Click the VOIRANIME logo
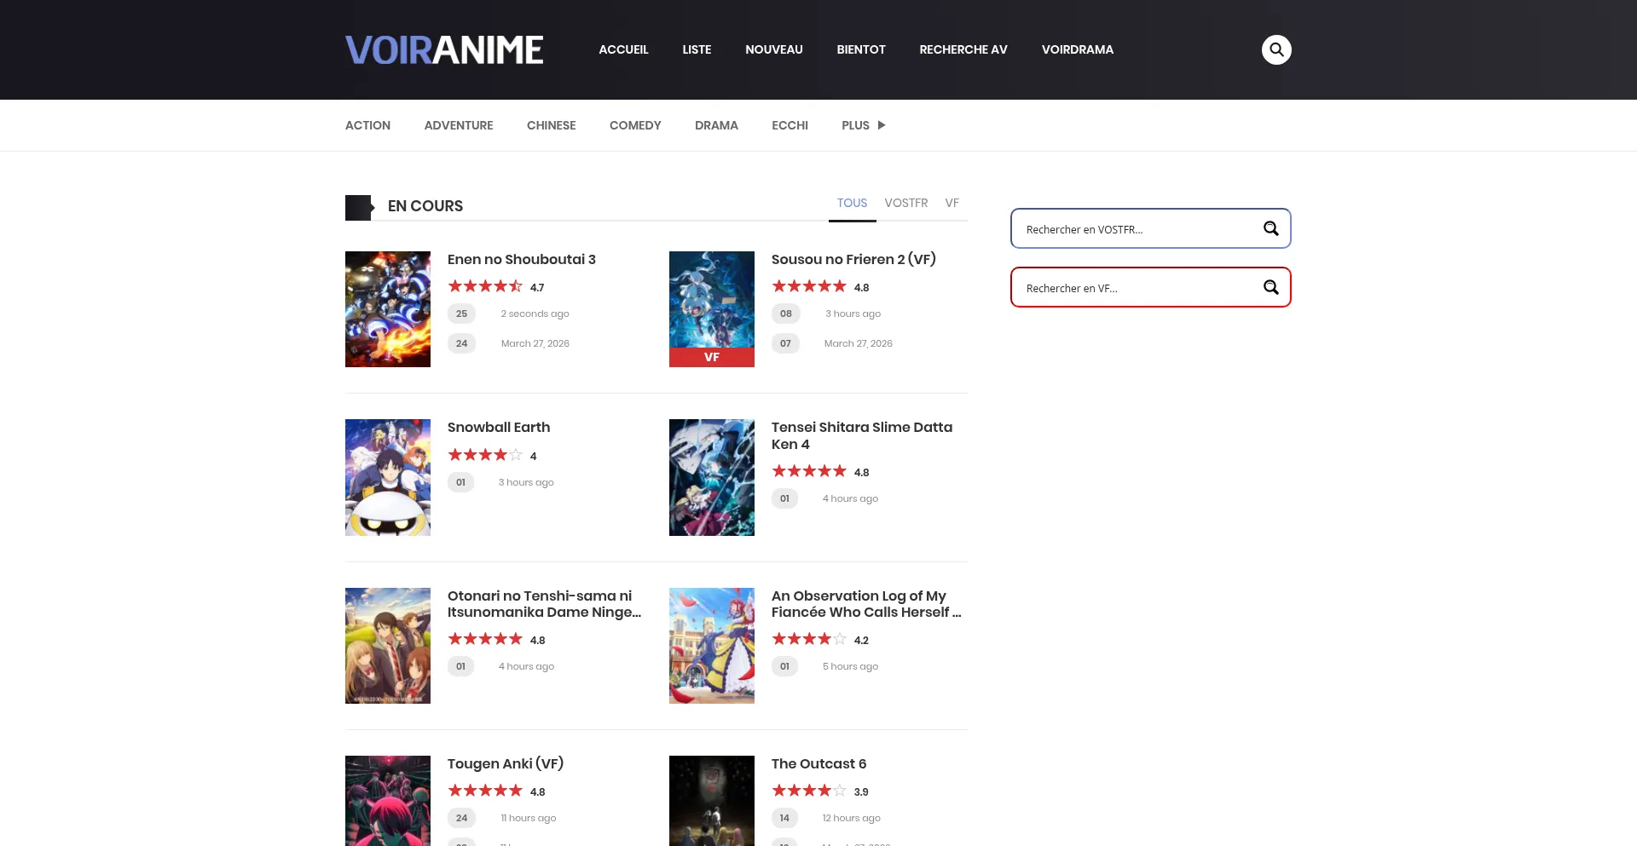Screen dimensions: 1637x846 [444, 49]
